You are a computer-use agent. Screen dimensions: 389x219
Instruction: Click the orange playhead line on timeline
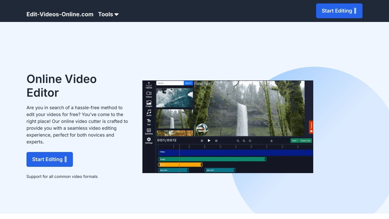[x=179, y=159]
